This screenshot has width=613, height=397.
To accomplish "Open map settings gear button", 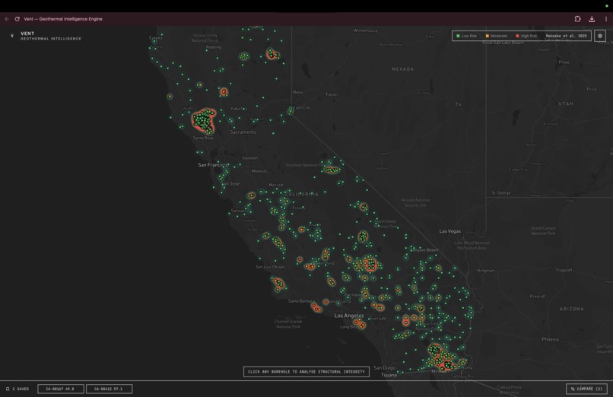I will pos(600,36).
